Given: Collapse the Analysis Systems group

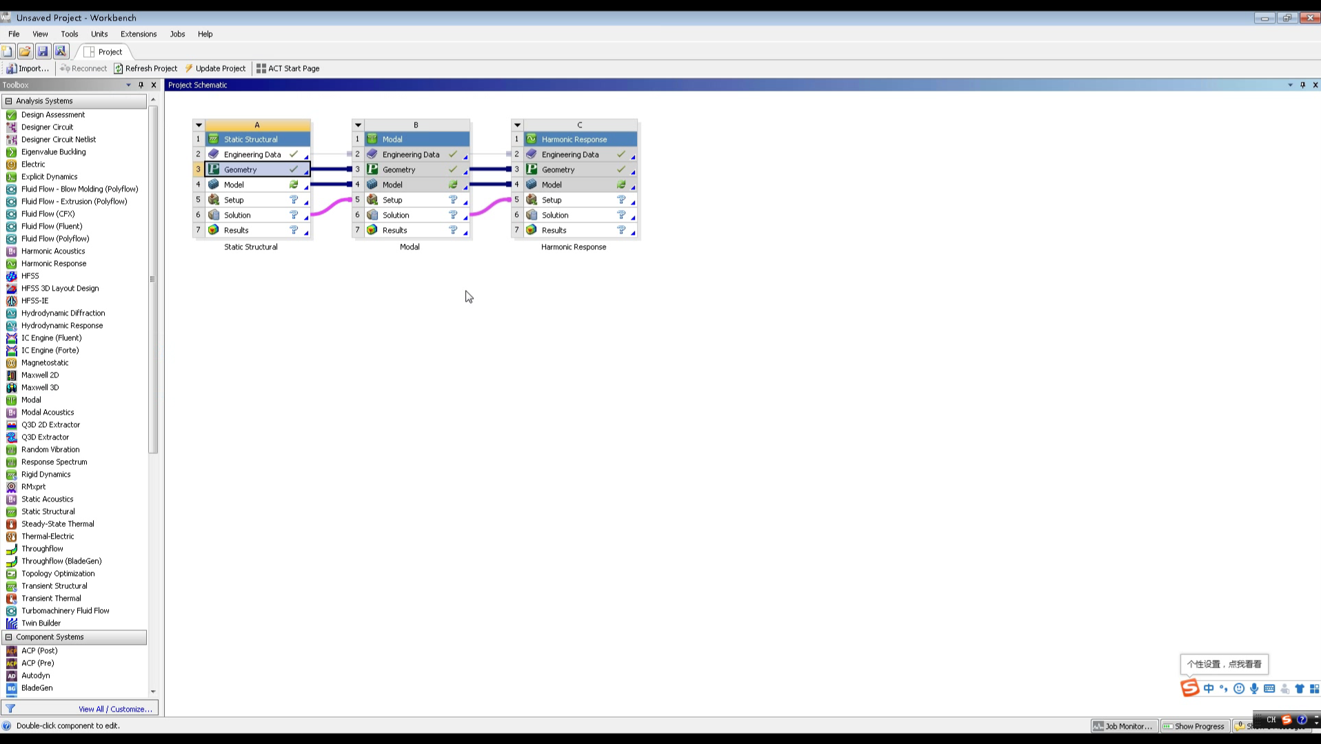Looking at the screenshot, I should (9, 101).
